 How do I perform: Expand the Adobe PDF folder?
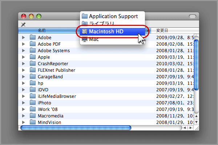pyautogui.click(x=24, y=44)
